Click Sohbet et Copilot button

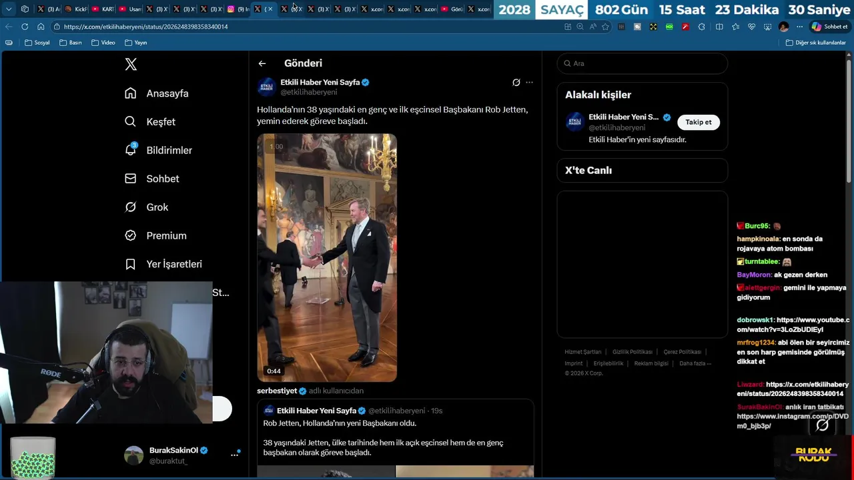click(829, 27)
